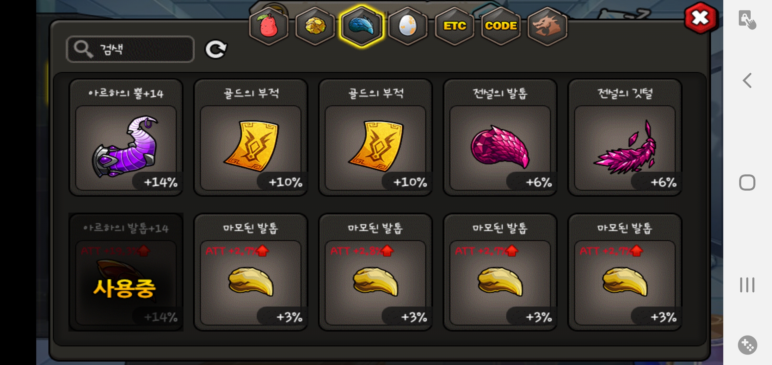
Task: Pick the second 골드의 부적 gold charm
Action: point(376,137)
